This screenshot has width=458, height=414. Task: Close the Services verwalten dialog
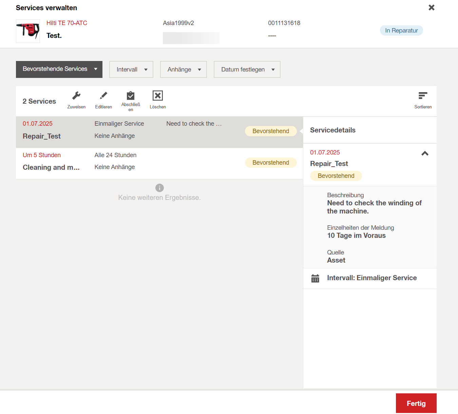(431, 7)
